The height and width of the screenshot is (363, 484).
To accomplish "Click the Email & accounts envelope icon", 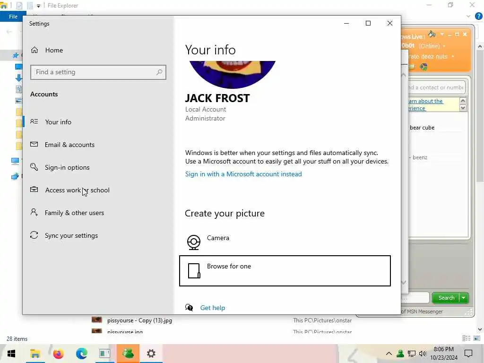I will (34, 144).
